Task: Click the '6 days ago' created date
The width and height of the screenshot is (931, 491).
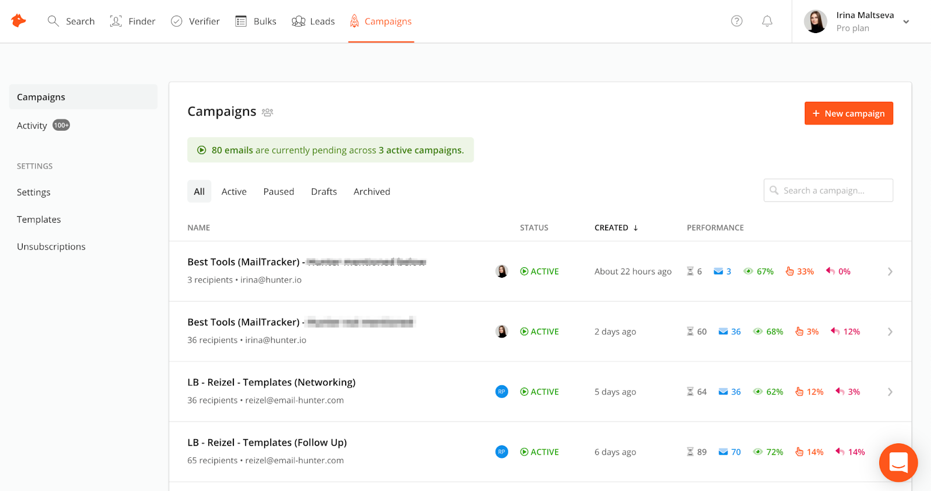Action: 615,452
